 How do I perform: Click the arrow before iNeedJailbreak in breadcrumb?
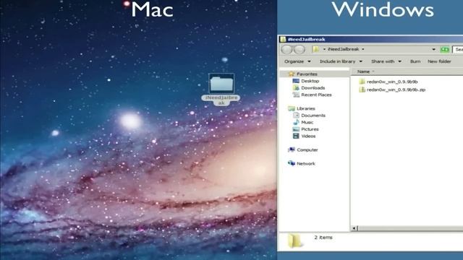324,49
